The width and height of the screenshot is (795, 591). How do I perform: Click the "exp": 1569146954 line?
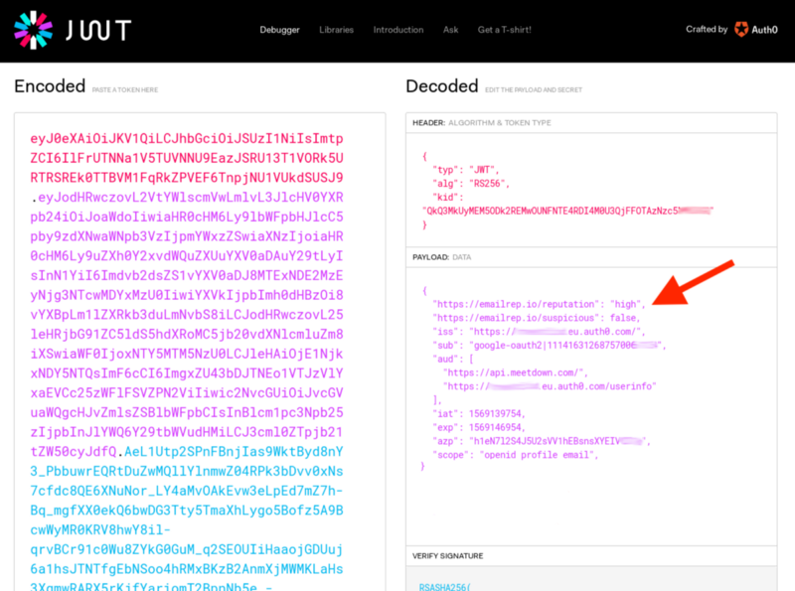(x=478, y=427)
